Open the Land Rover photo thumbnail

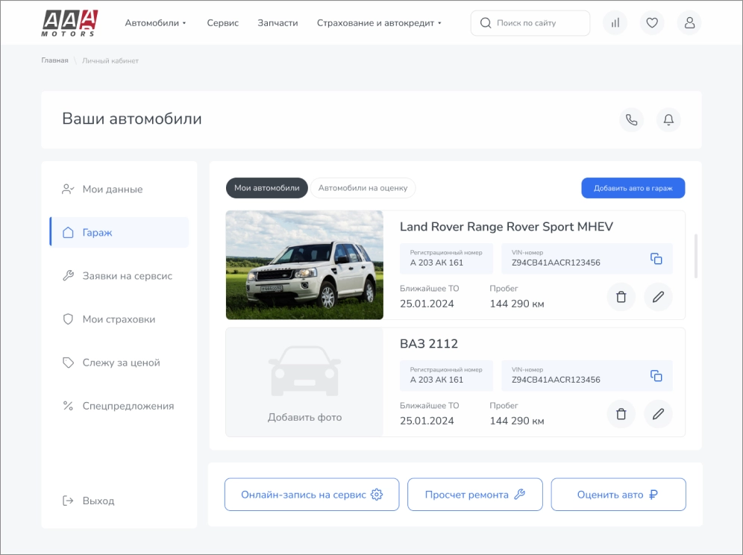[304, 265]
